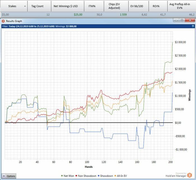
Task: Sort by Tag Count column header
Action: (x=39, y=6)
